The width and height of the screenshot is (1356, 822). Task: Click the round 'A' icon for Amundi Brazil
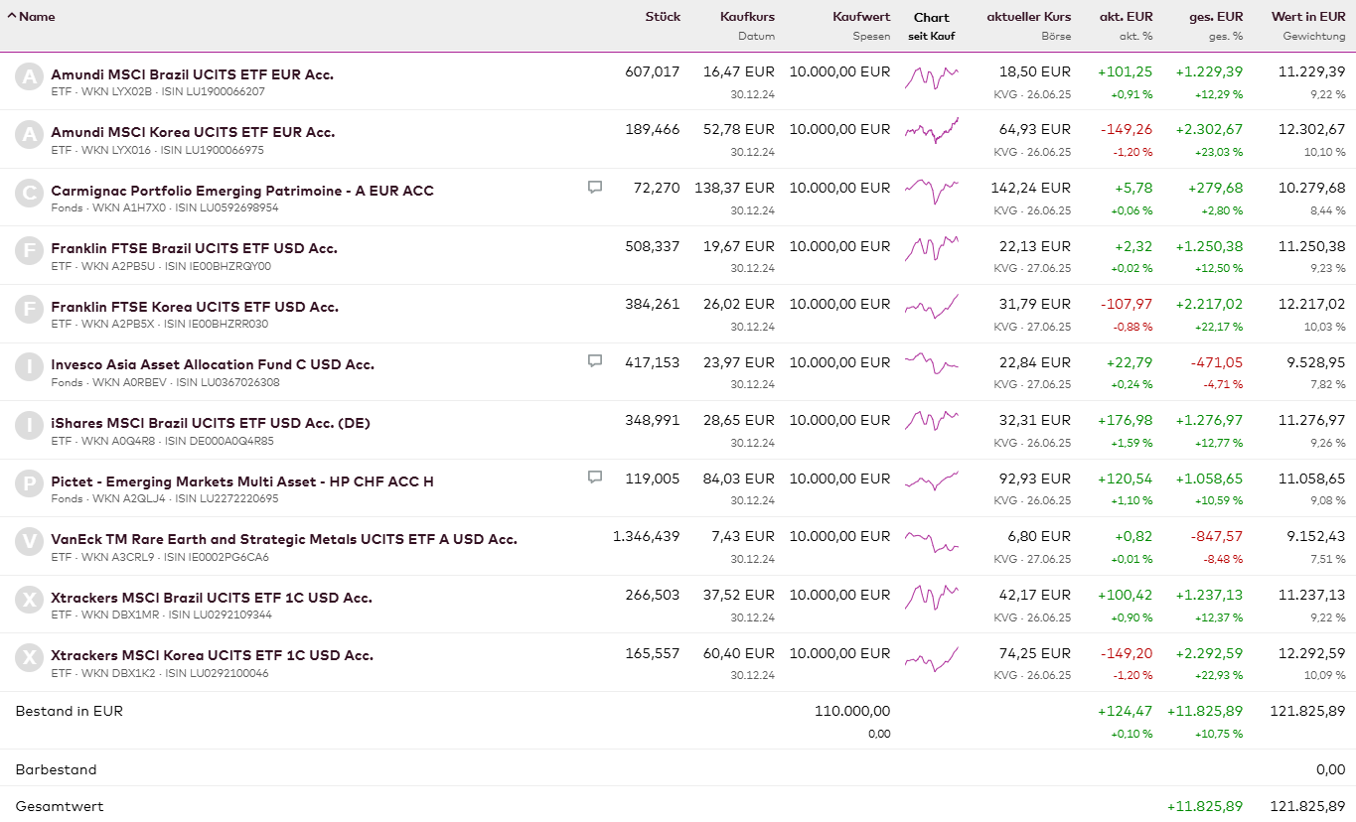tap(30, 77)
